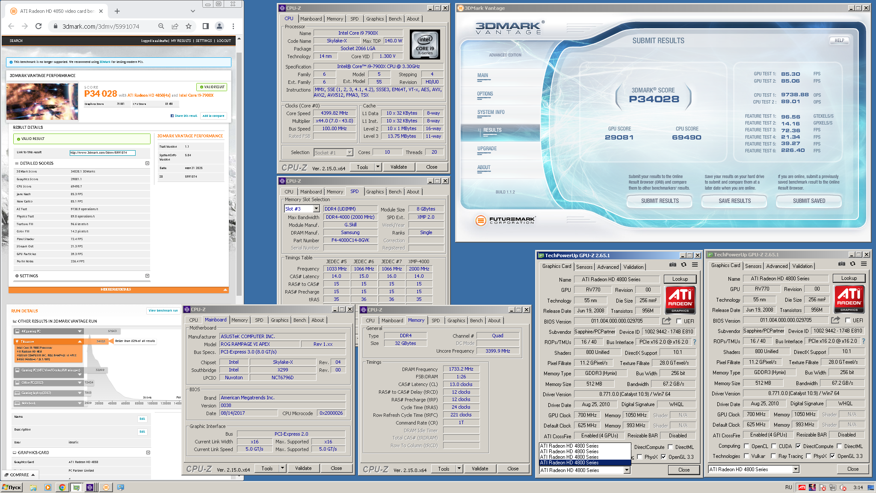Toggle Ray Tracing checkbox in right GPU-Z
This screenshot has width=876, height=493.
(x=773, y=456)
